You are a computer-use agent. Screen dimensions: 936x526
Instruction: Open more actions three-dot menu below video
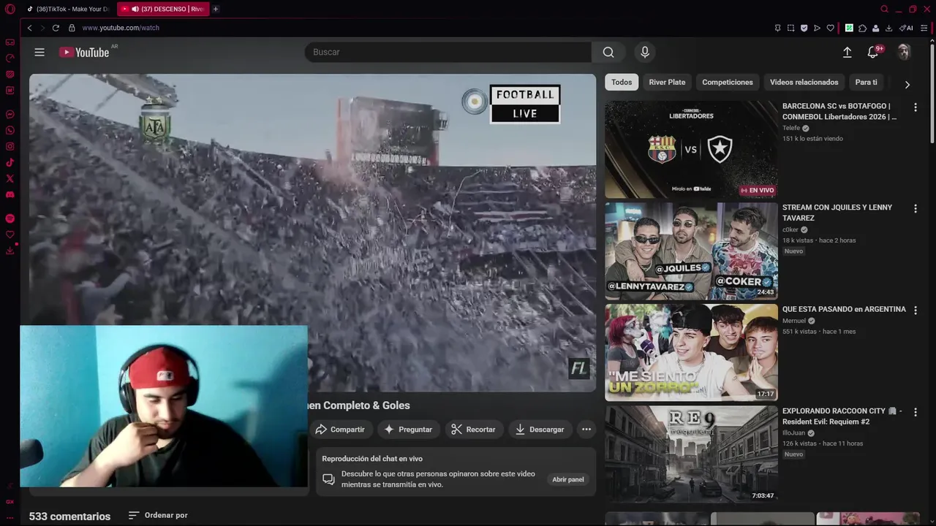pyautogui.click(x=586, y=430)
